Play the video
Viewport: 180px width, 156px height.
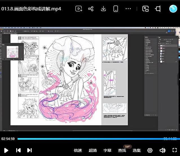6,150
